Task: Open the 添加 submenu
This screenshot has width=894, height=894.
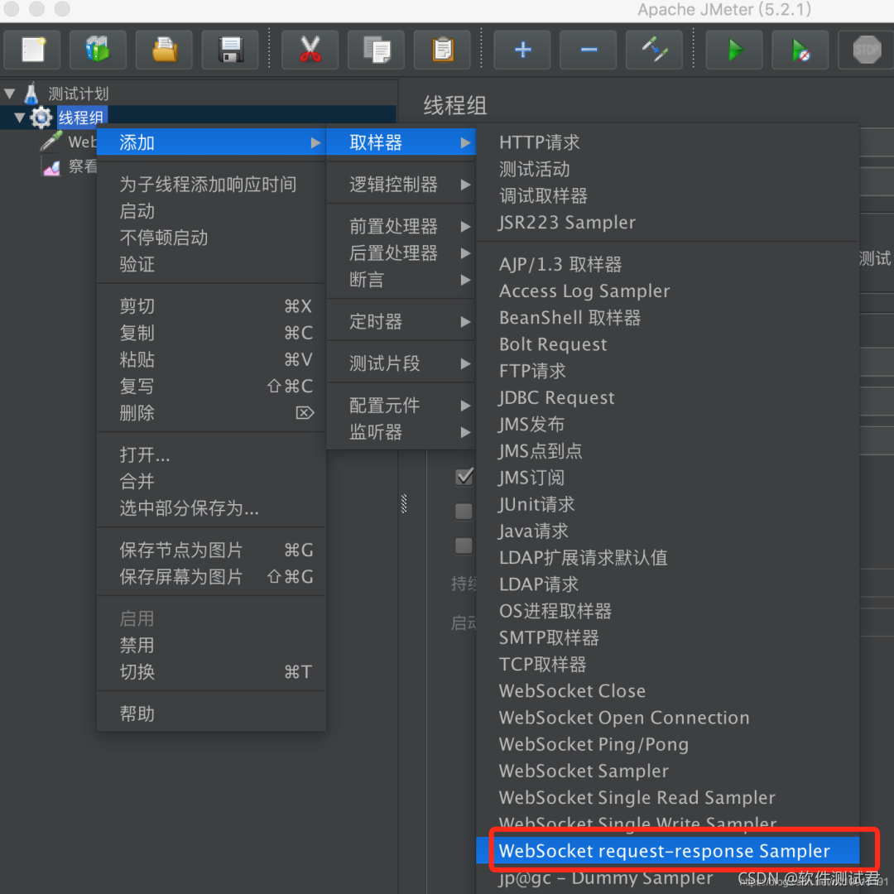Action: click(211, 142)
